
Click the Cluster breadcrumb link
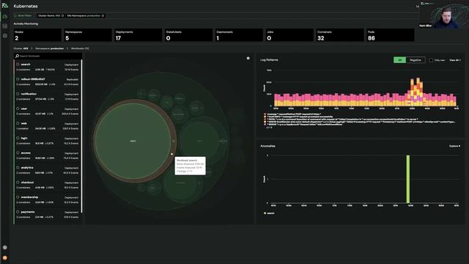[x=21, y=48]
